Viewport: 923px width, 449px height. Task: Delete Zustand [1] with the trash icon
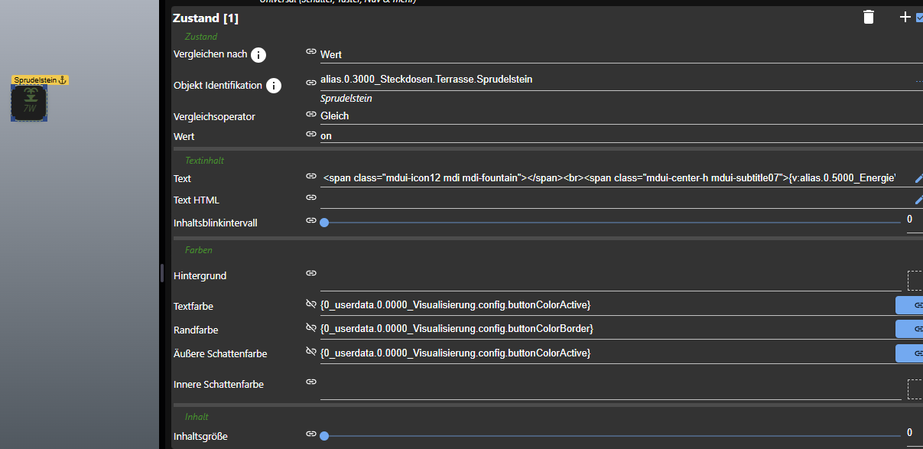click(868, 18)
